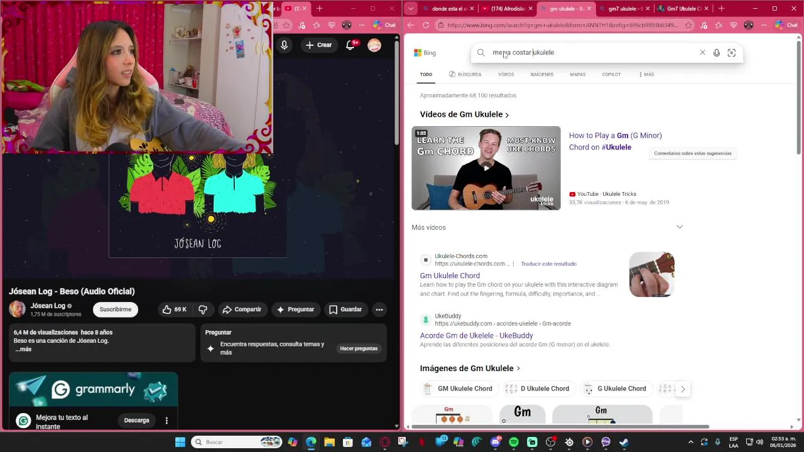This screenshot has height=452, width=804.
Task: Expand Imágenes de Gm Ukulele heading
Action: click(470, 369)
